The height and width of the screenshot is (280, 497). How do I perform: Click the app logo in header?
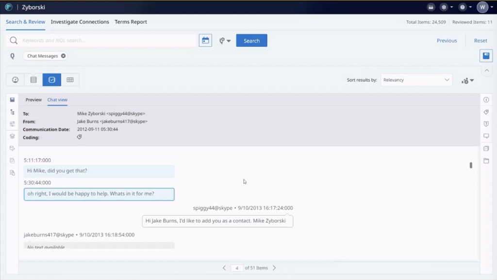(x=9, y=7)
